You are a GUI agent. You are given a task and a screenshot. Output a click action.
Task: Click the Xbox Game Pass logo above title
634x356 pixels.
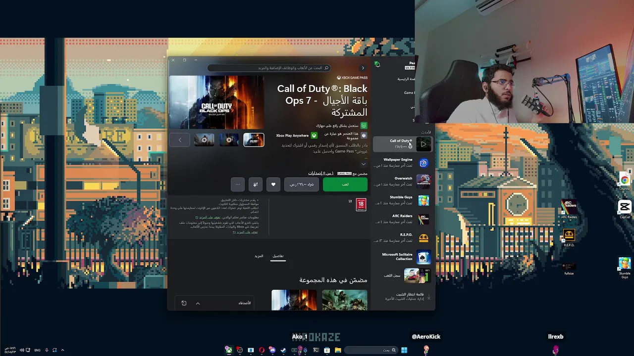coord(352,78)
